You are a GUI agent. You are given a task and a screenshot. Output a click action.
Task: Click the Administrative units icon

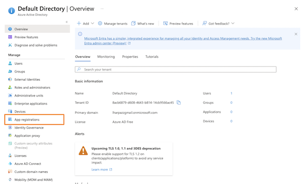coord(10,96)
